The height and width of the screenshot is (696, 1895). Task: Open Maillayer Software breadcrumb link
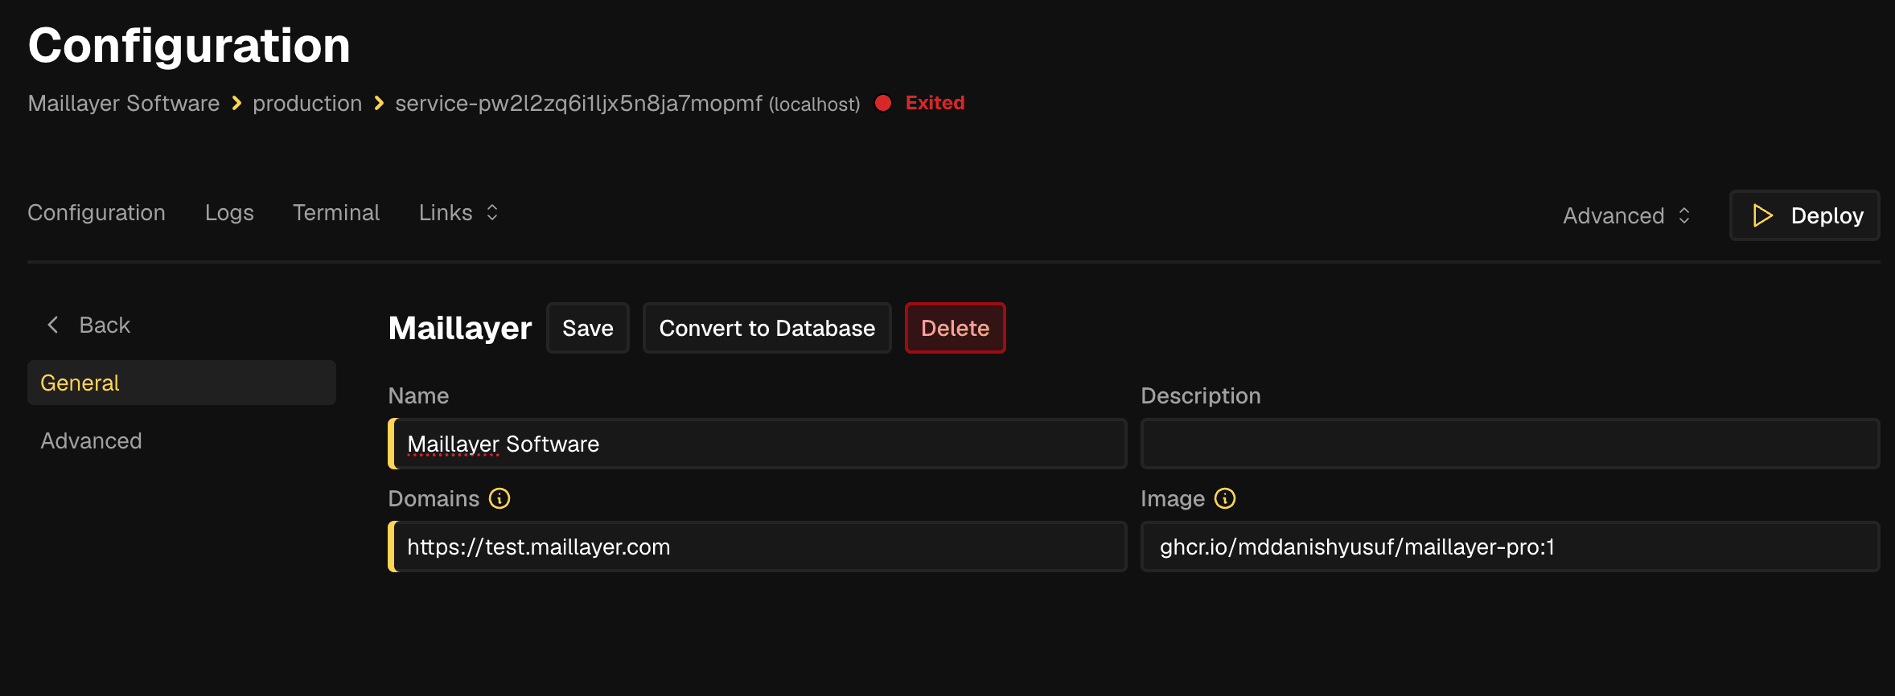pos(124,103)
